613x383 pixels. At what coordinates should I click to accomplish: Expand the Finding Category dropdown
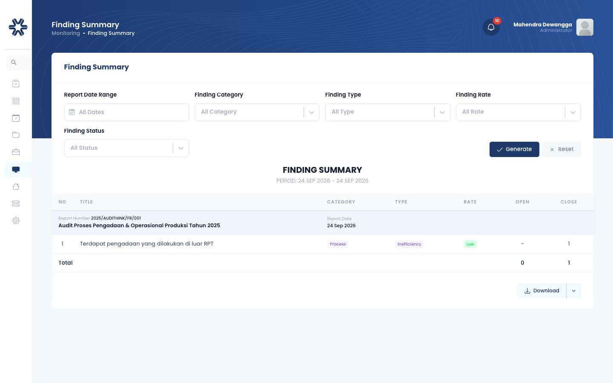[257, 112]
